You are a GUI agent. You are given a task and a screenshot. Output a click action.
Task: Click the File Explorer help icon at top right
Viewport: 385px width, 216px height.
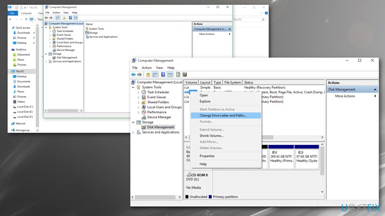click(x=266, y=13)
